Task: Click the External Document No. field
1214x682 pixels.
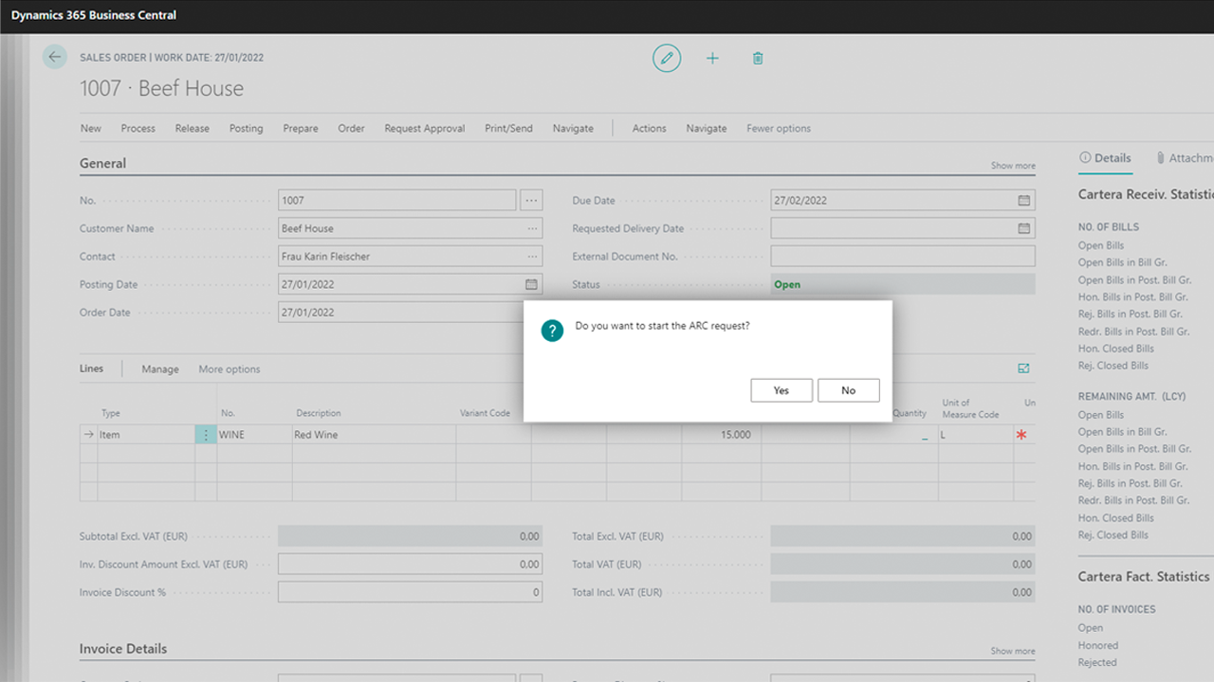Action: point(903,256)
